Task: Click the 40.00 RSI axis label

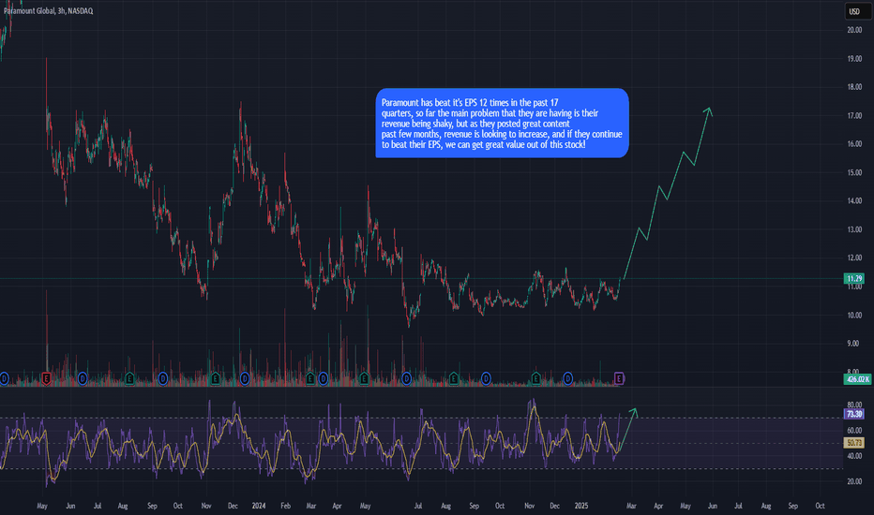Action: pyautogui.click(x=854, y=456)
